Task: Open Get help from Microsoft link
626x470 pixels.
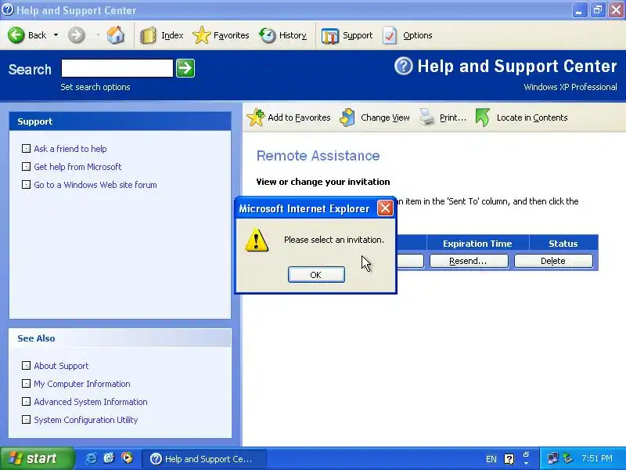Action: [x=77, y=167]
